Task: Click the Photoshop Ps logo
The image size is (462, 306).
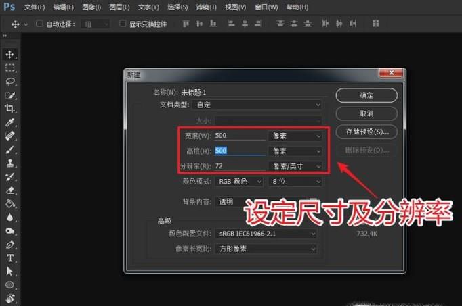Action: pos(9,6)
